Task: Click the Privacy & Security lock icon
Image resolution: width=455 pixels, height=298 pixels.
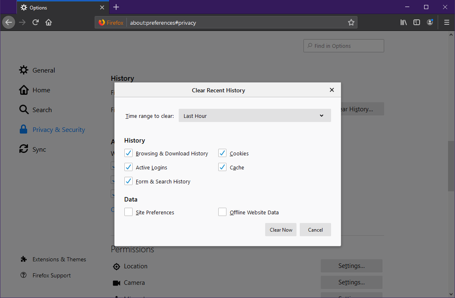Action: [x=23, y=129]
